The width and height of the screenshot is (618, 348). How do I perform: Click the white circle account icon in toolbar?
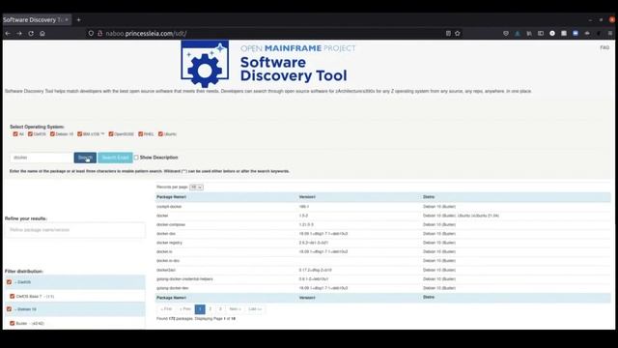(552, 34)
